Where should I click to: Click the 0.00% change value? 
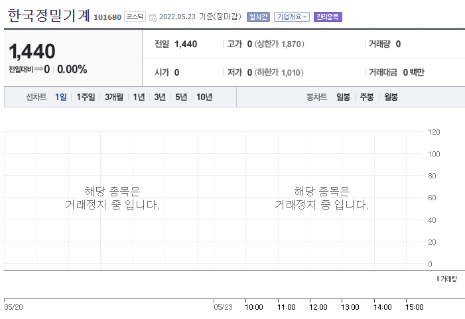[x=72, y=70]
